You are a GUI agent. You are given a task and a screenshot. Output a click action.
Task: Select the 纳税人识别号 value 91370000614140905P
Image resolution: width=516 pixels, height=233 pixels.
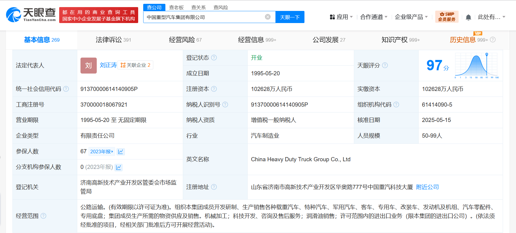279,105
